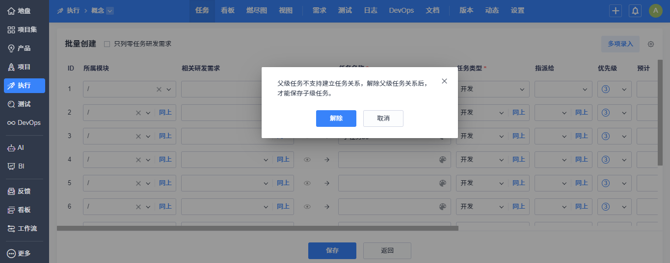Click the task name field in row 5
This screenshot has width=670, height=263.
tap(395, 183)
